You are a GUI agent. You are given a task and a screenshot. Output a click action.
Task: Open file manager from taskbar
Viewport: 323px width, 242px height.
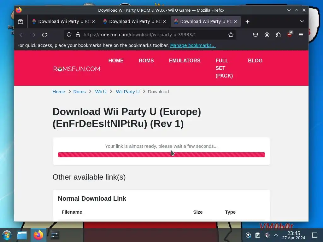[22, 235]
